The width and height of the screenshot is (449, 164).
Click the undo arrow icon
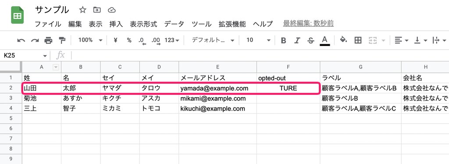click(x=21, y=40)
